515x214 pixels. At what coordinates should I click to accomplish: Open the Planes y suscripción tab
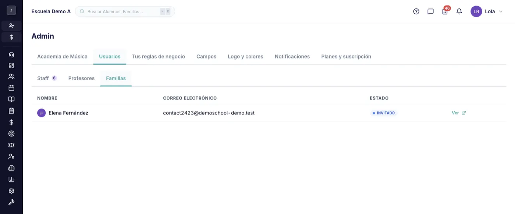point(346,57)
